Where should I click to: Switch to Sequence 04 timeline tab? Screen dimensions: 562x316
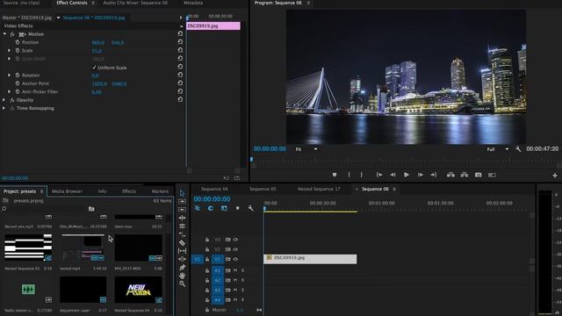point(214,189)
